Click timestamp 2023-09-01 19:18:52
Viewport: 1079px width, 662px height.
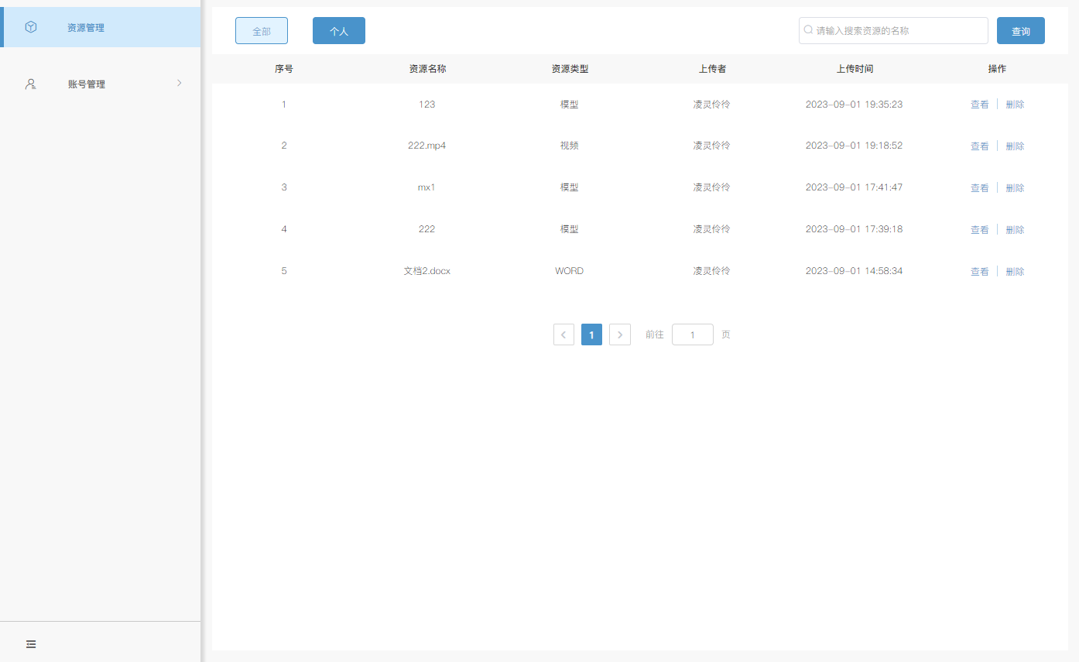coord(854,146)
